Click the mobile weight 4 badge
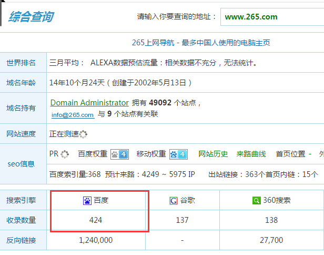Image resolution: width=324 pixels, height=255 pixels. coord(178,154)
